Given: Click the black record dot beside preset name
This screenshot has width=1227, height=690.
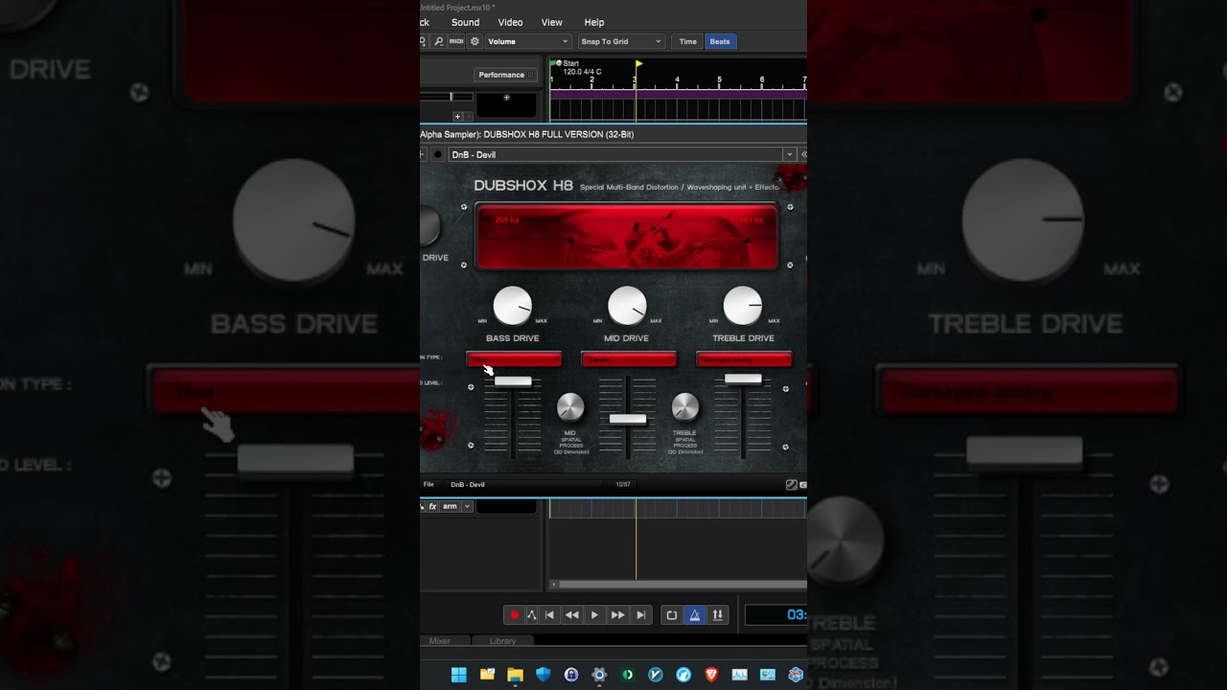Looking at the screenshot, I should point(438,154).
